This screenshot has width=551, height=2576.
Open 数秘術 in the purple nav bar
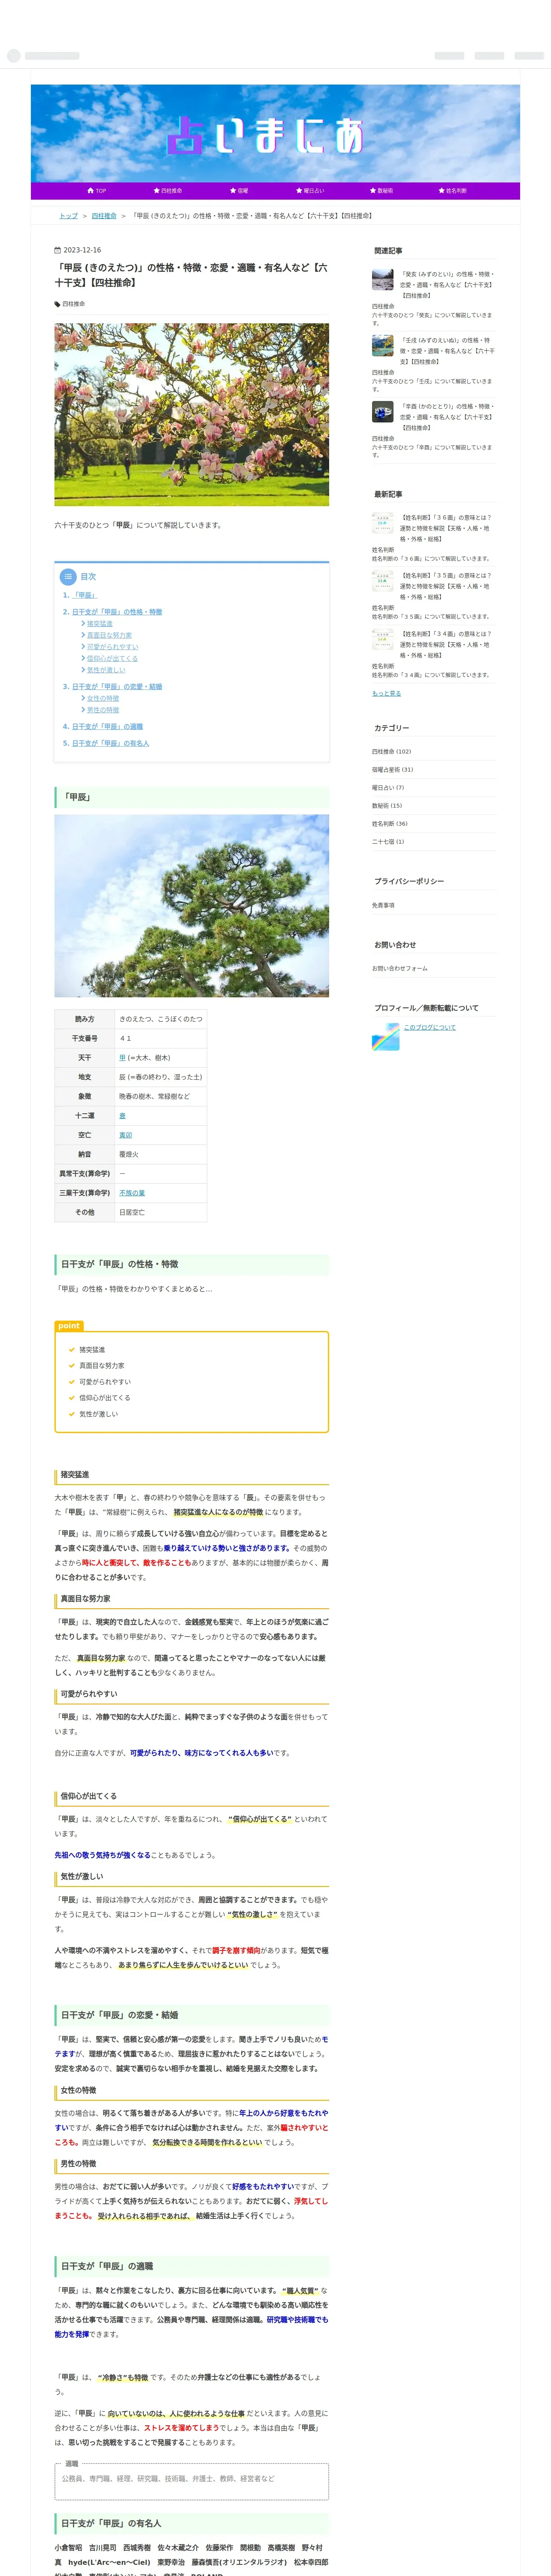tap(381, 191)
